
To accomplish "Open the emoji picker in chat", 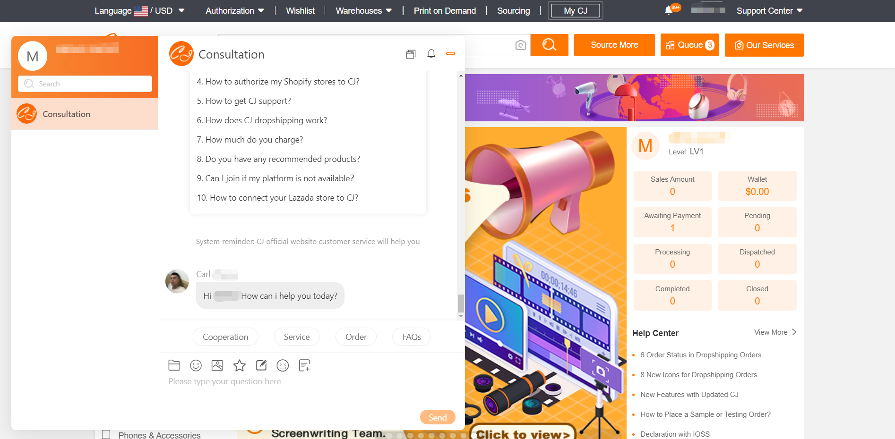I will tap(196, 365).
